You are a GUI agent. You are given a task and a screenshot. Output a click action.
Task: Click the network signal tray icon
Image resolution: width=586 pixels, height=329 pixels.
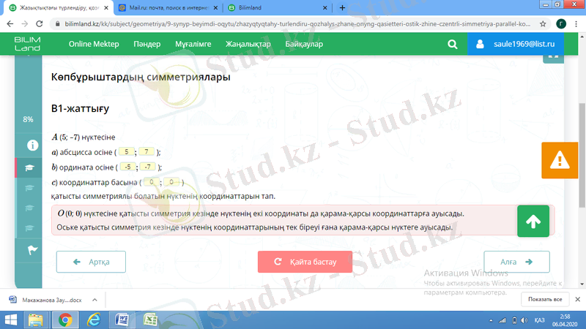502,320
